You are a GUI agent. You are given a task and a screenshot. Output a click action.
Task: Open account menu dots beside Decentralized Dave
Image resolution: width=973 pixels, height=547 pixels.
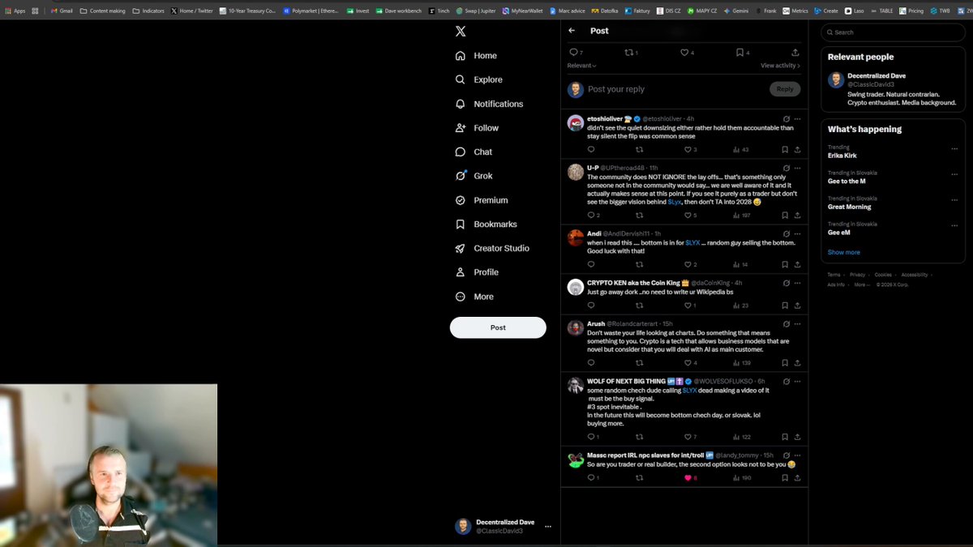(x=548, y=527)
